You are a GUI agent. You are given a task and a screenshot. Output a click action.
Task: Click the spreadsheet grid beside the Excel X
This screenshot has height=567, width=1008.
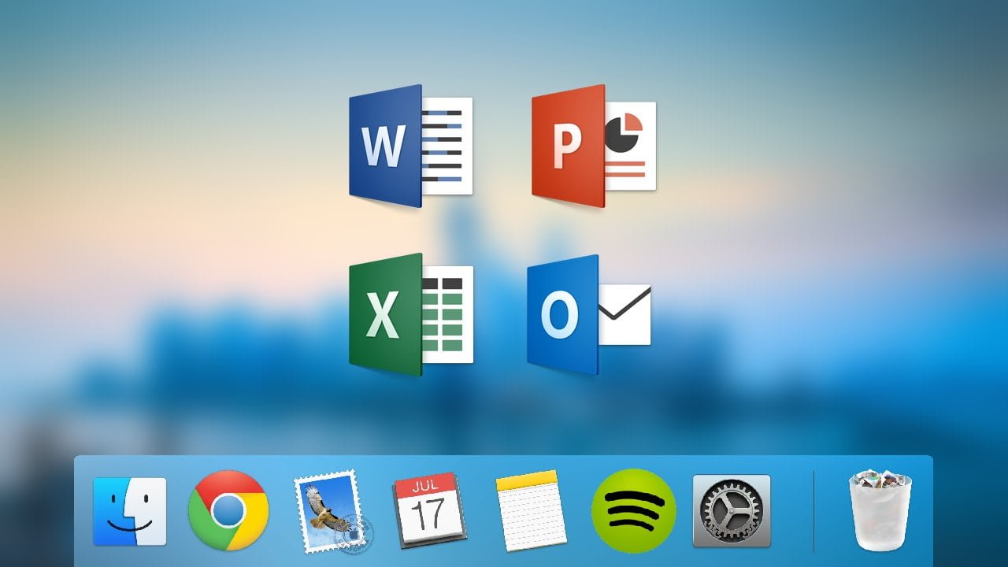pos(441,315)
